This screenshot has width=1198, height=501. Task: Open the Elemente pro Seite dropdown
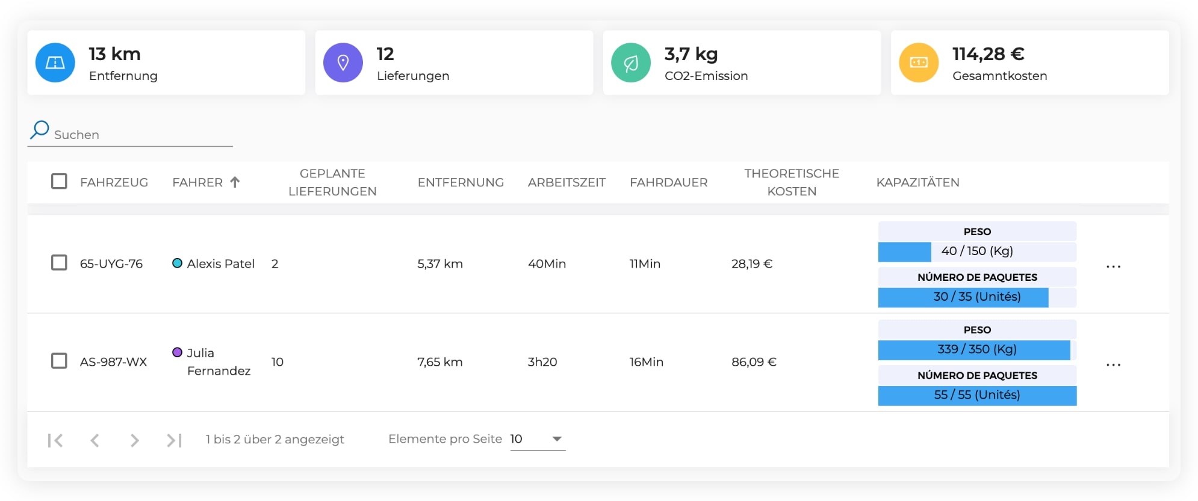538,439
